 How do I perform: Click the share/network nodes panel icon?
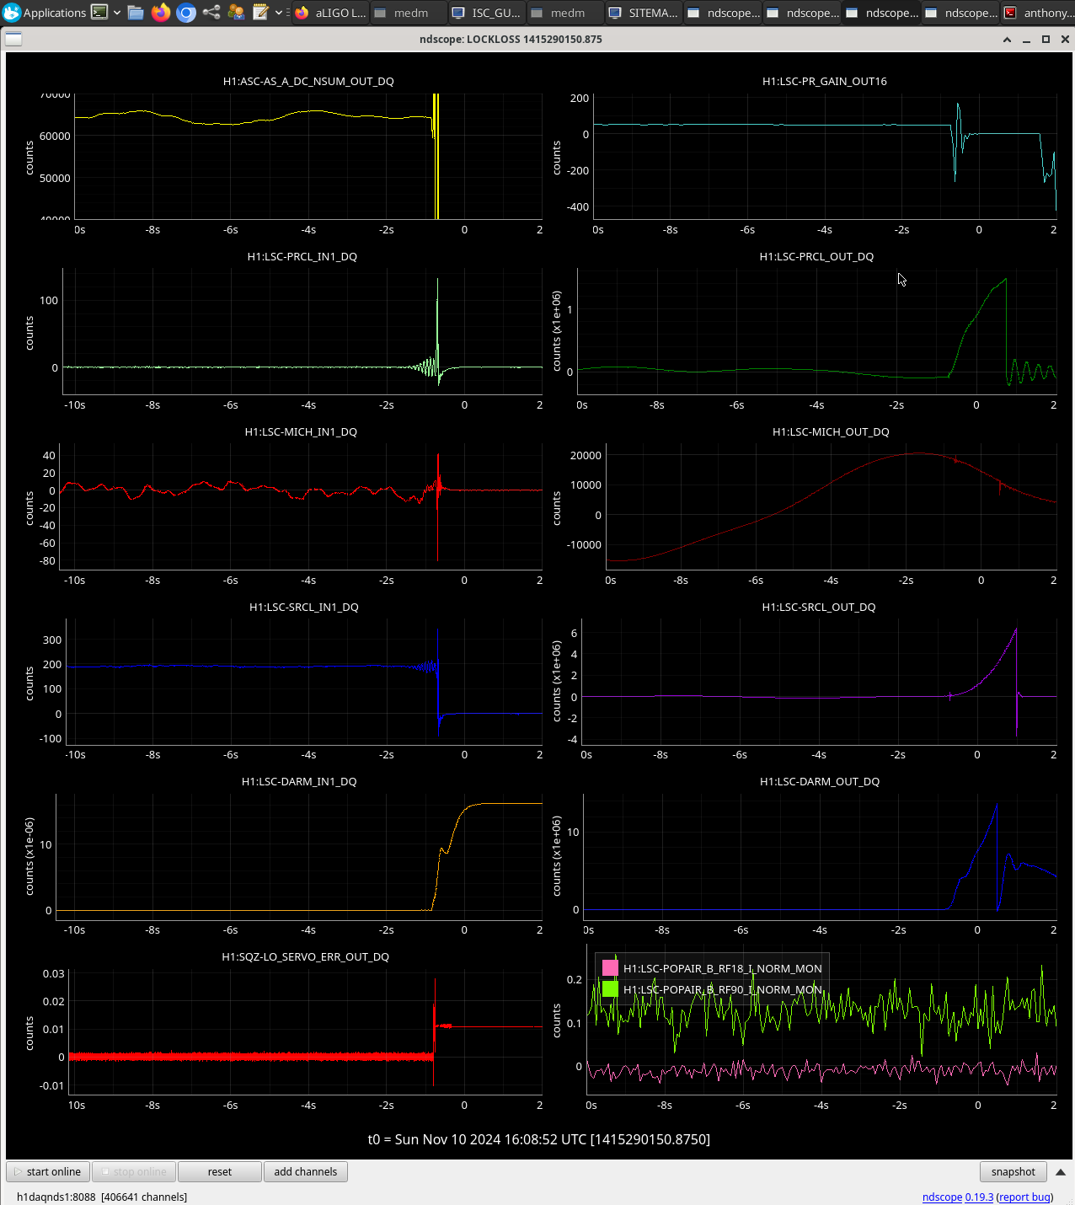pyautogui.click(x=211, y=13)
